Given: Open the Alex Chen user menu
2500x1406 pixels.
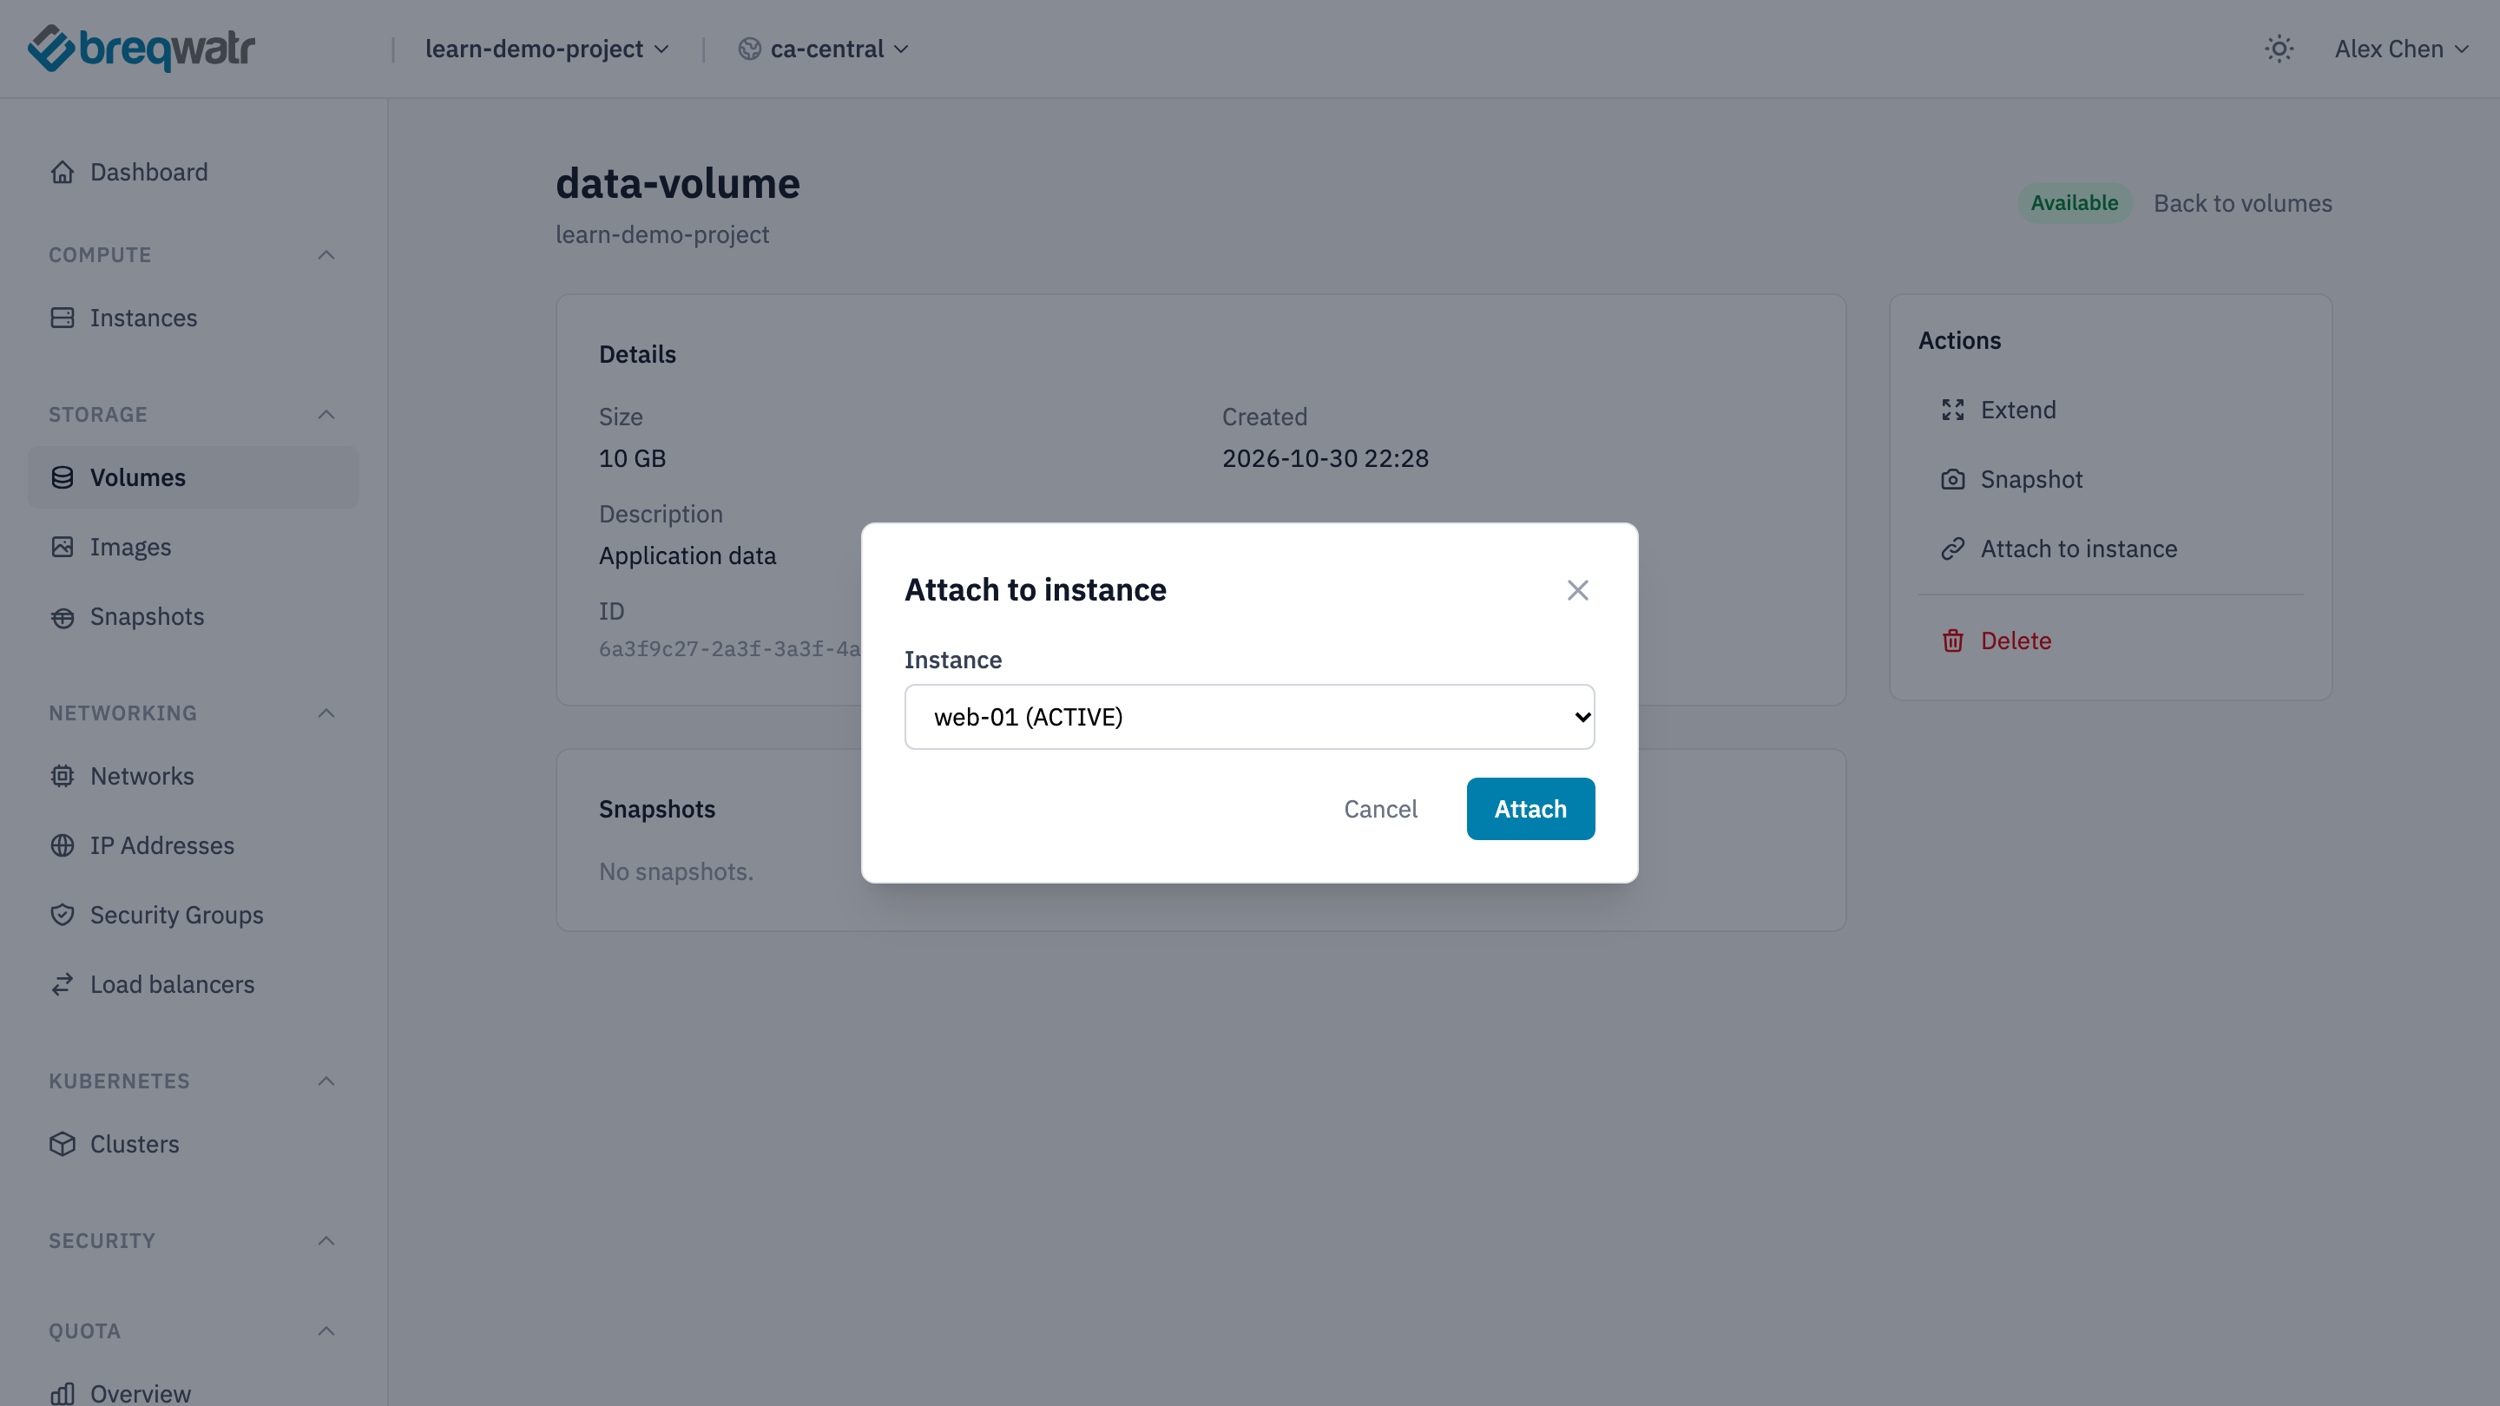Looking at the screenshot, I should coord(2401,49).
